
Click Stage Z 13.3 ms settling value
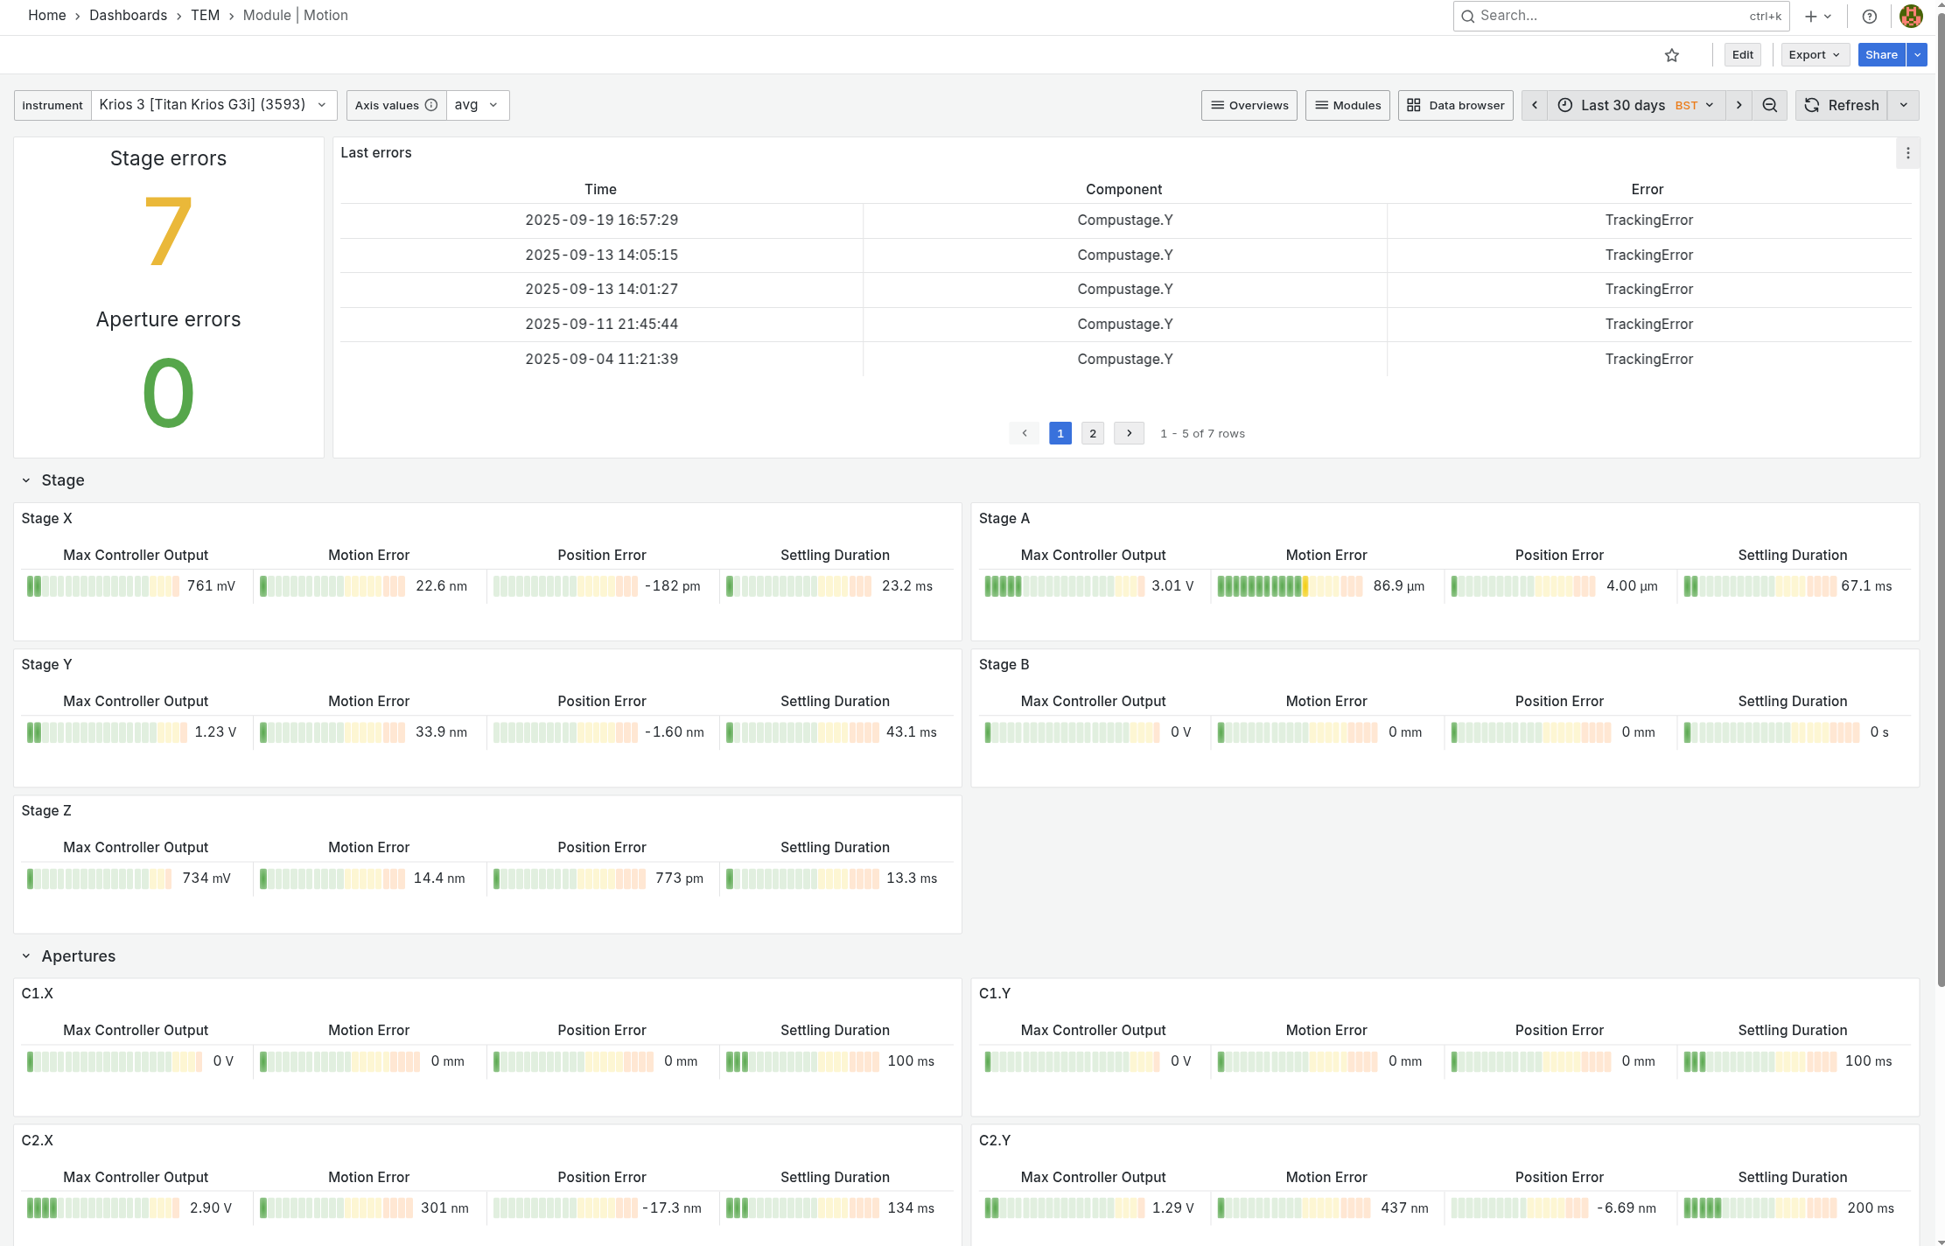pyautogui.click(x=912, y=878)
